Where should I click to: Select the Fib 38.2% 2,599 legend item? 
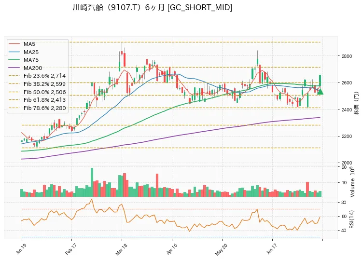37,84
